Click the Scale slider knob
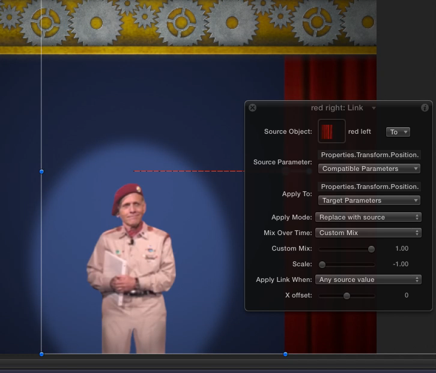This screenshot has height=373, width=436. click(322, 264)
